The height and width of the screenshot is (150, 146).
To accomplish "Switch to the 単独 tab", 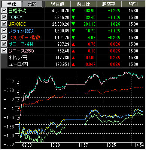I will 11,4.
